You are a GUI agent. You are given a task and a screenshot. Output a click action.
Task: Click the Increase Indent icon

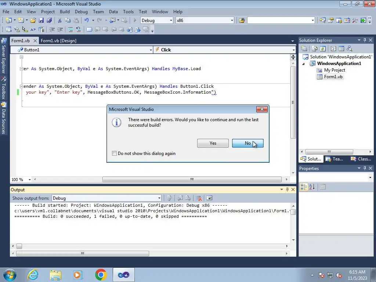[x=60, y=29]
